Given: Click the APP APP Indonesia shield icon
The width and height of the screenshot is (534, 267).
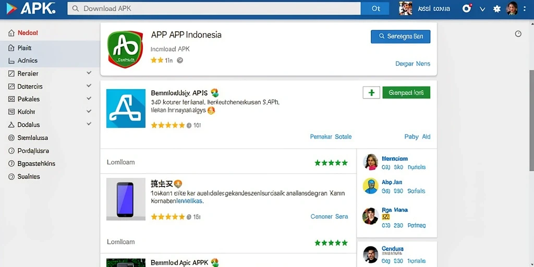Looking at the screenshot, I should pyautogui.click(x=125, y=49).
